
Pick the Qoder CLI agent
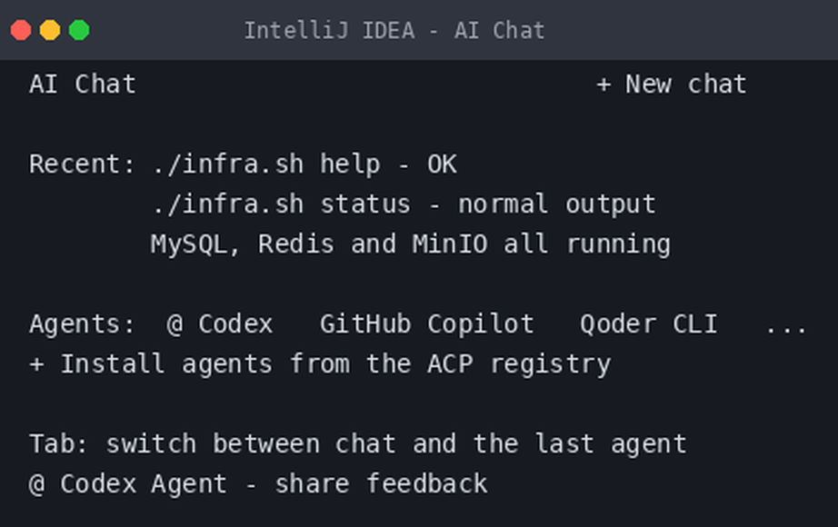(x=648, y=324)
